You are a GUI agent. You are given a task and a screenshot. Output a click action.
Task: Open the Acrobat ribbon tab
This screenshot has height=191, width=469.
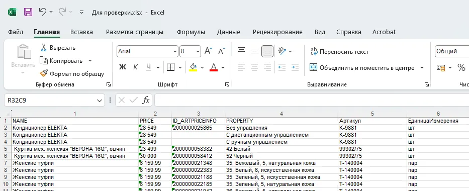pyautogui.click(x=384, y=32)
